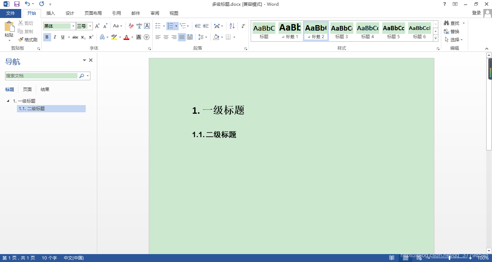Toggle Bold formatting

[47, 37]
